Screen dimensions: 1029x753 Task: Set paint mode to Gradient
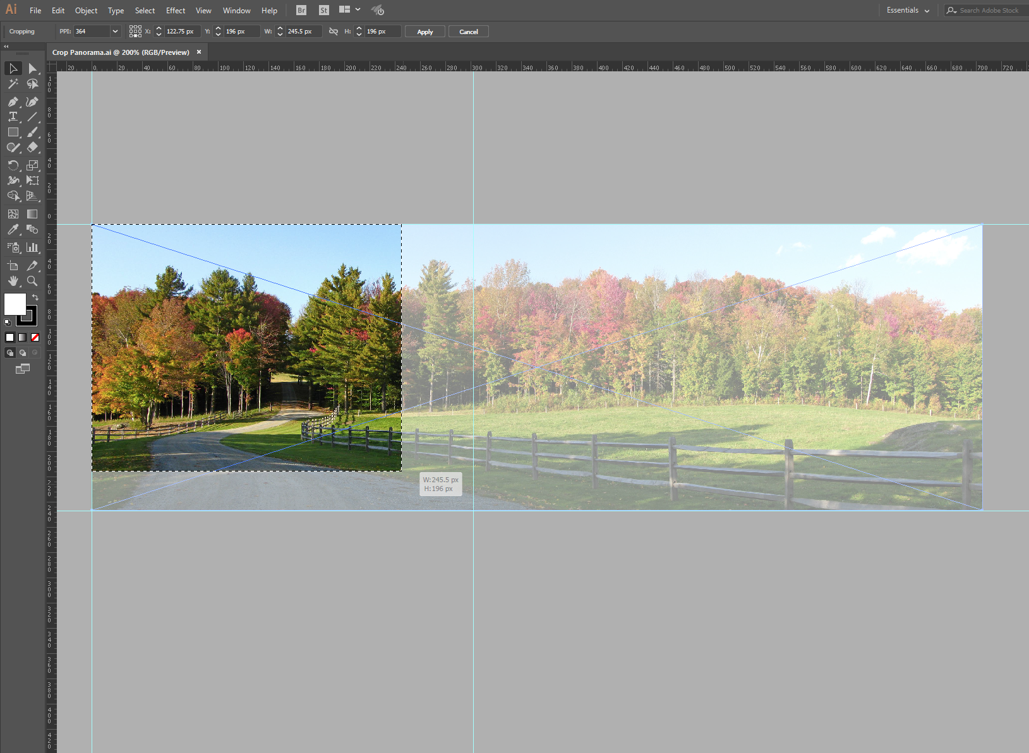22,338
